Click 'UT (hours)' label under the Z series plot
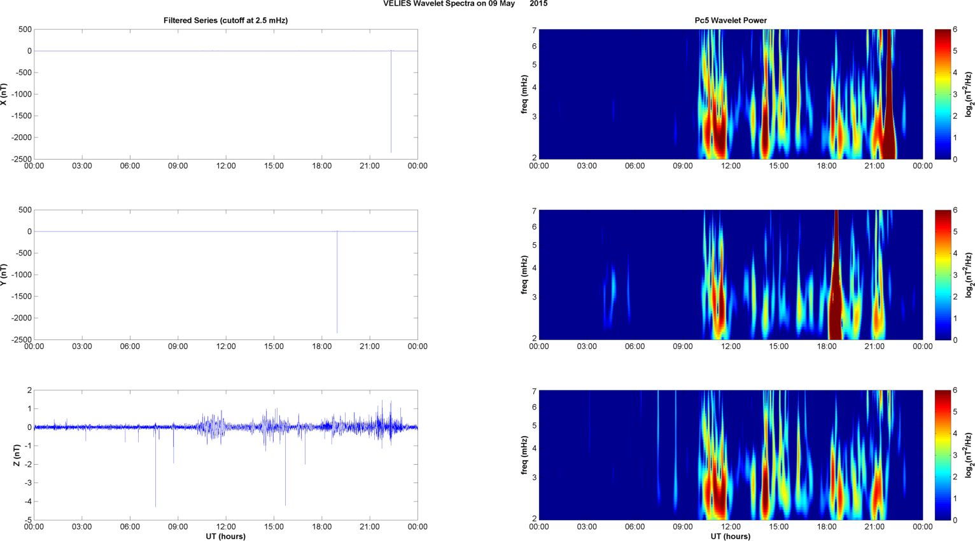The height and width of the screenshot is (541, 975). [225, 536]
